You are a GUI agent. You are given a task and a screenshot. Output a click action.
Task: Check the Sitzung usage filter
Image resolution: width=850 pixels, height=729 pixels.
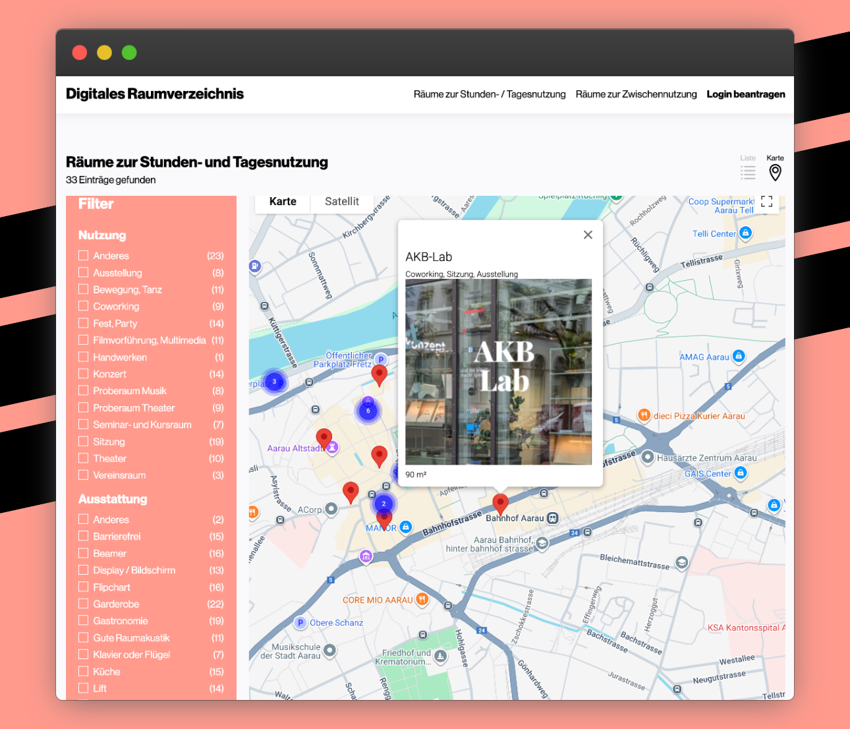pyautogui.click(x=83, y=441)
